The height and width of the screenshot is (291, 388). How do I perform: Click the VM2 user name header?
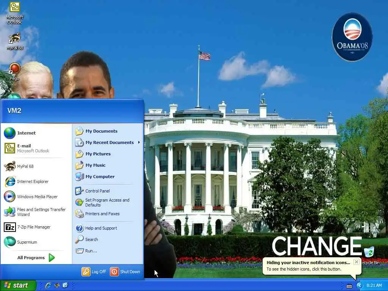[x=14, y=111]
